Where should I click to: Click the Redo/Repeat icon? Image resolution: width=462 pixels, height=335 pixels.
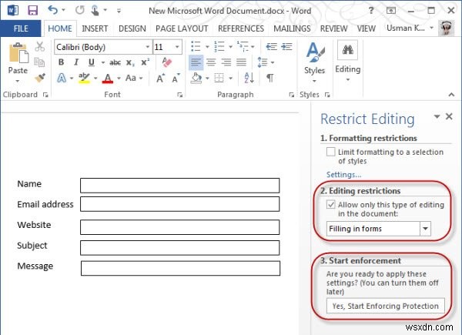79,10
